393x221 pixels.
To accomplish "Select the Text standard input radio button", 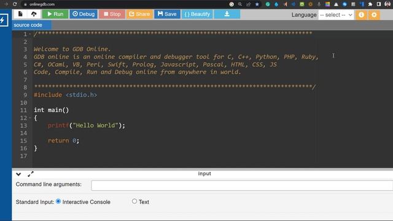I will [x=134, y=201].
